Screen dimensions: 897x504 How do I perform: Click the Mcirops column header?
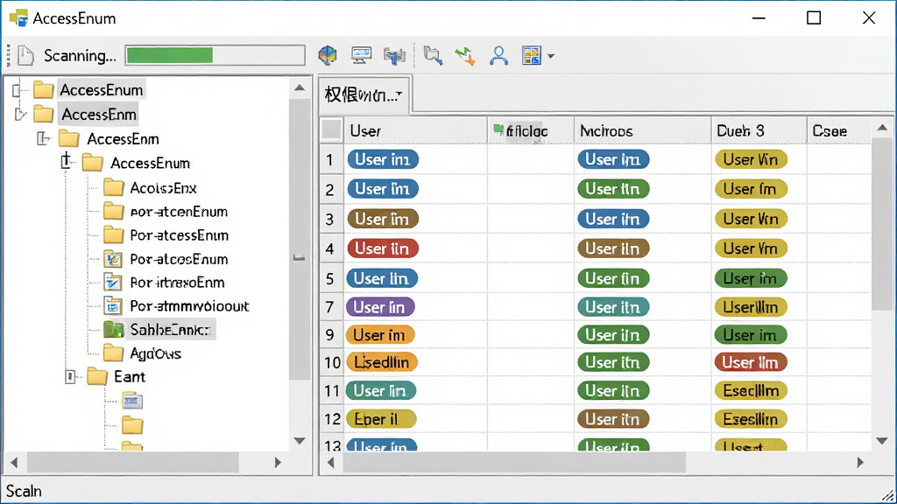click(x=643, y=131)
